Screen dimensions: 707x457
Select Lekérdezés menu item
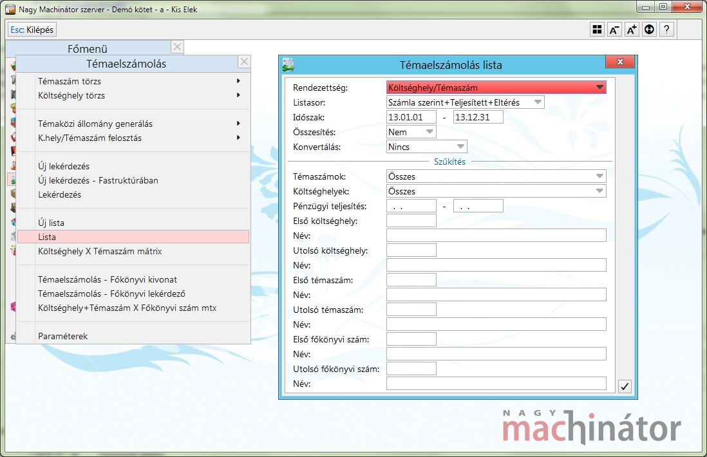click(133, 194)
